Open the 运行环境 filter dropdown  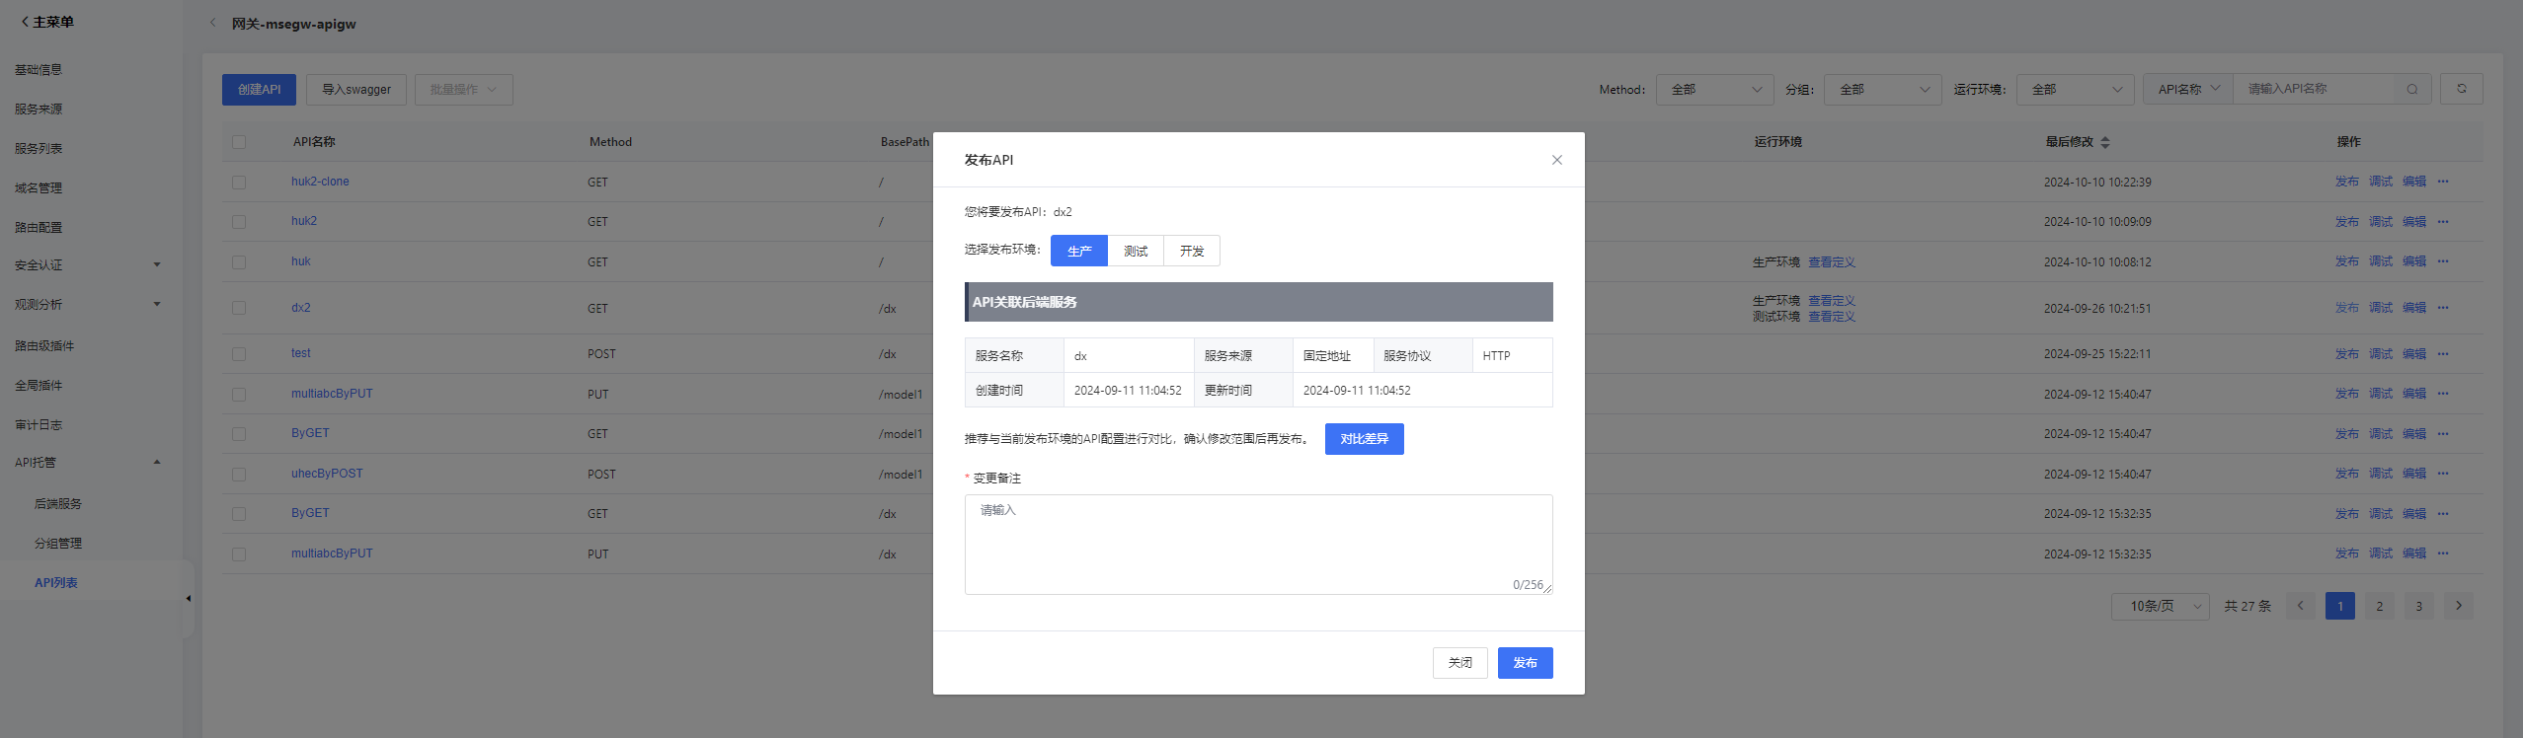[2076, 90]
